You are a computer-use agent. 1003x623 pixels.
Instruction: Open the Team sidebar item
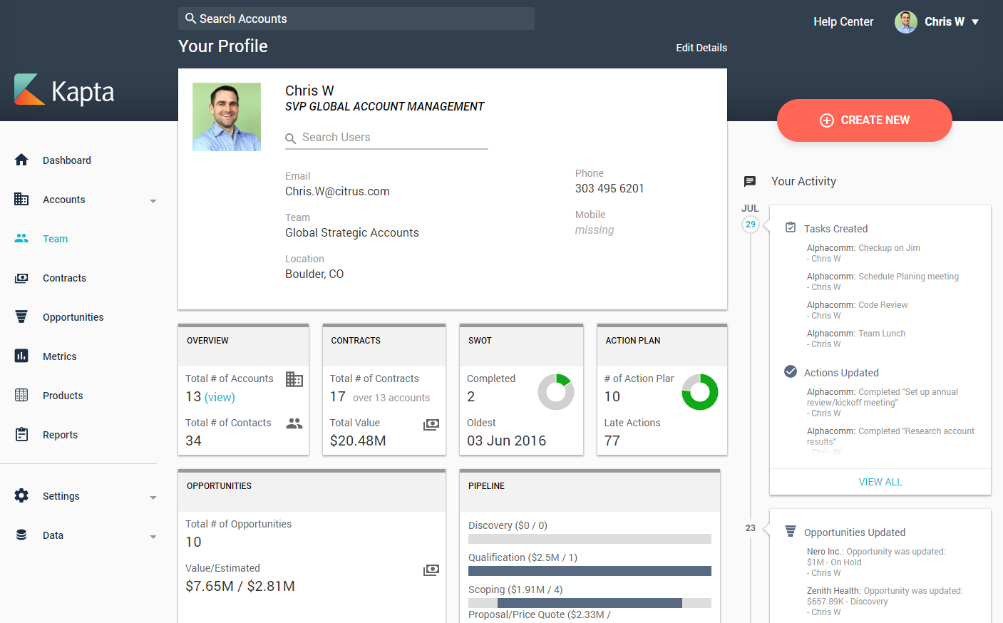[56, 239]
